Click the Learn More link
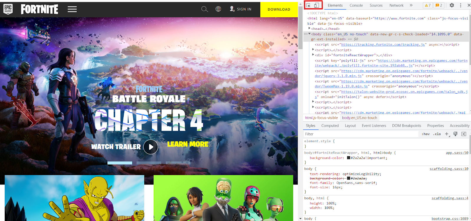This screenshot has width=471, height=221. point(188,144)
